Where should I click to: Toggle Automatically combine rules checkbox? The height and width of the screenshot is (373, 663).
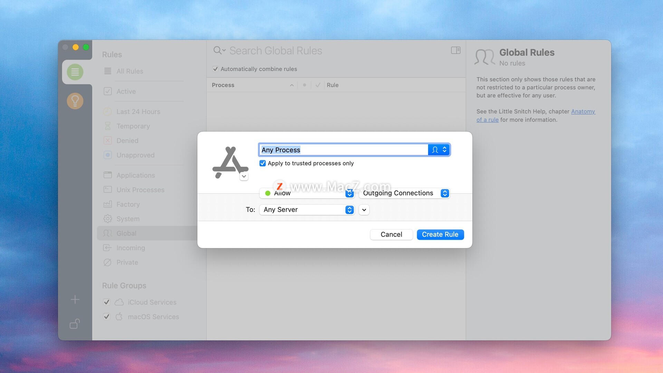click(215, 69)
